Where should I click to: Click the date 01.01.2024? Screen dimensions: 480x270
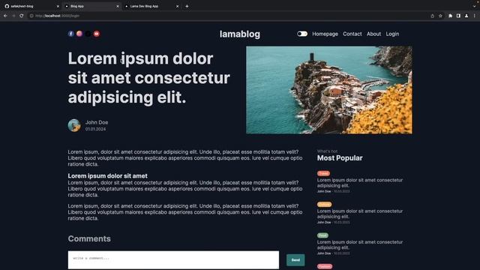coord(95,129)
